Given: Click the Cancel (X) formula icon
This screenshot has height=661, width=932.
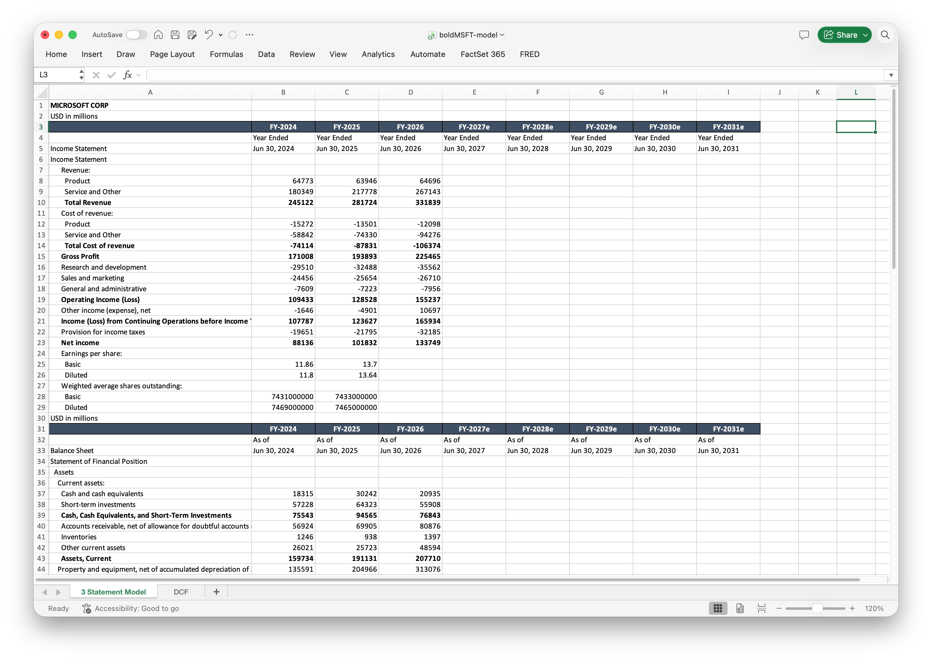Looking at the screenshot, I should pos(96,75).
